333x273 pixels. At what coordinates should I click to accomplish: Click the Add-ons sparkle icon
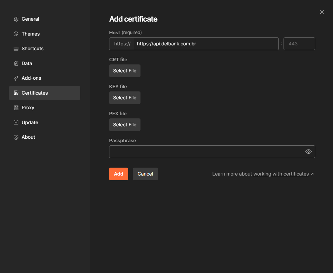(x=16, y=78)
